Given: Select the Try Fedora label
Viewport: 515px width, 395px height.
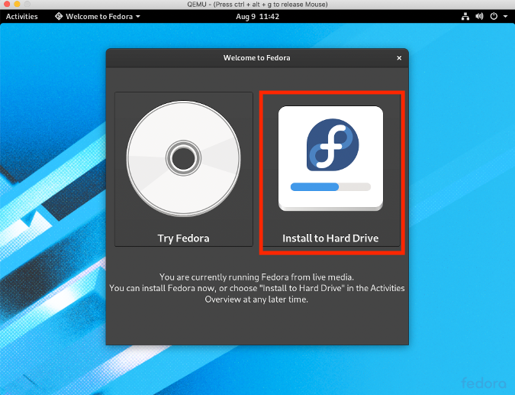Looking at the screenshot, I should [183, 238].
